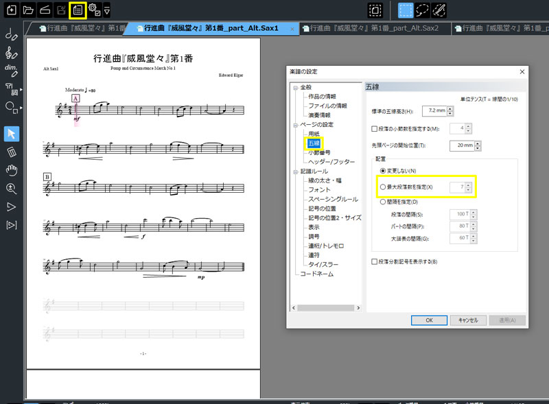
Task: Select the eraser tool in sidebar
Action: click(11, 152)
